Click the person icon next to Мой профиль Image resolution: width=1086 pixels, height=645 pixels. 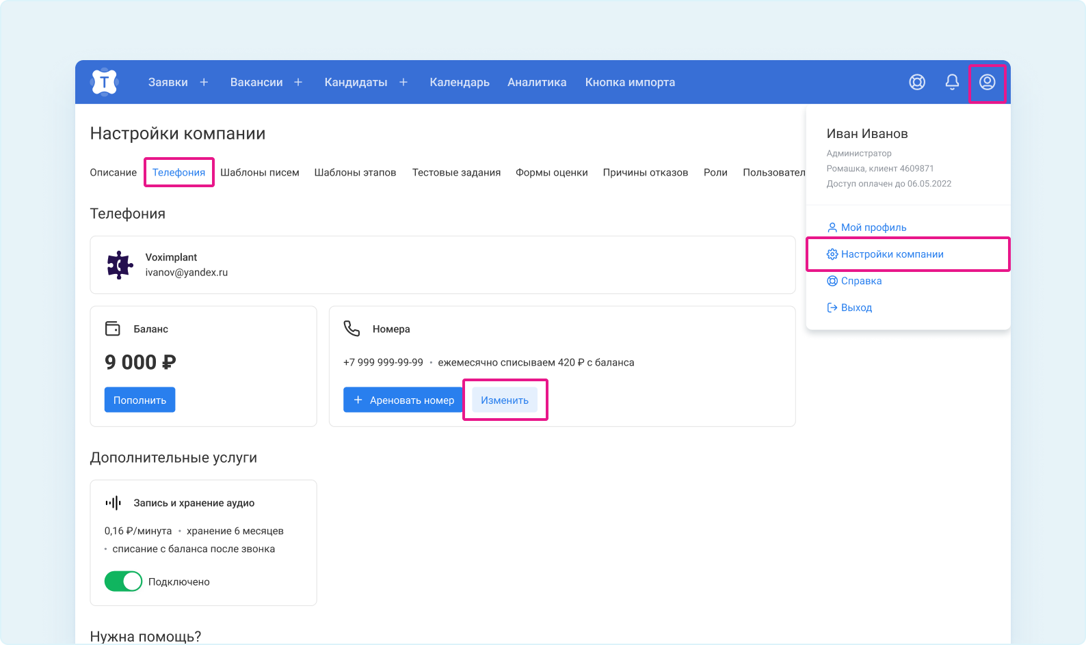pyautogui.click(x=832, y=228)
